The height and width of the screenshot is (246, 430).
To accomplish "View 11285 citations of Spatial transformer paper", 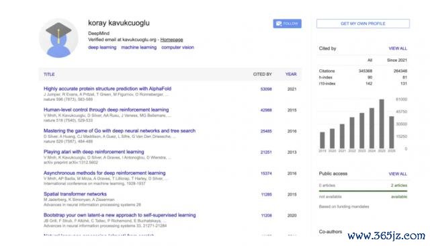I will pyautogui.click(x=266, y=194).
